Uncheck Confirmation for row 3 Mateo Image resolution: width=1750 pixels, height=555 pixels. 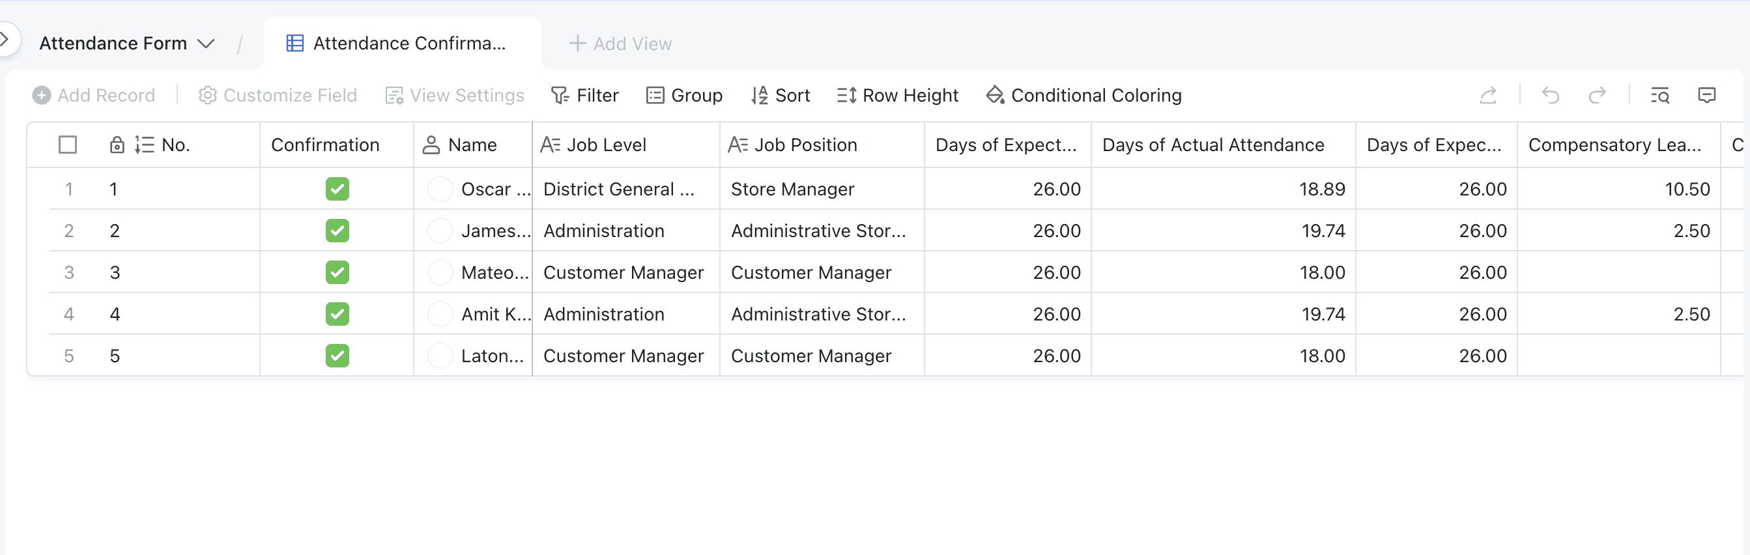pyautogui.click(x=337, y=272)
